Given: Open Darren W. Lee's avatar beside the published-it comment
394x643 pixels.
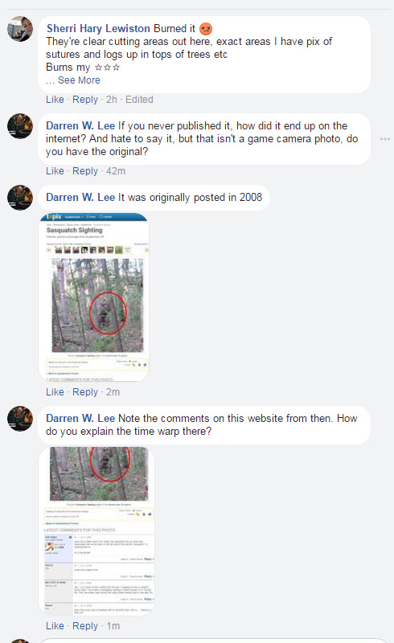Looking at the screenshot, I should (19, 126).
